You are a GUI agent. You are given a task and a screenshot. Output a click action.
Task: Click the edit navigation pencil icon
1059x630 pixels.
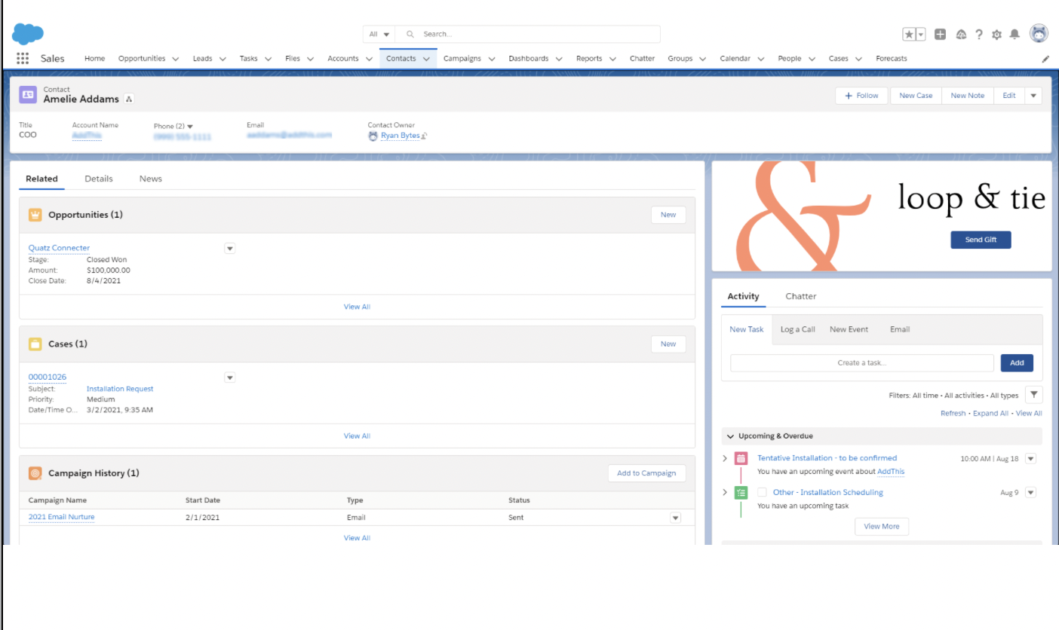[1045, 59]
